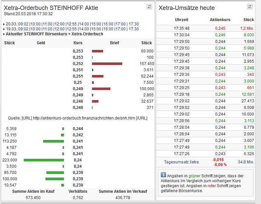Viewport: 261px width, 204px height.
Task: Open 20.03. snapshot at 17:30
Action: click(133, 24)
